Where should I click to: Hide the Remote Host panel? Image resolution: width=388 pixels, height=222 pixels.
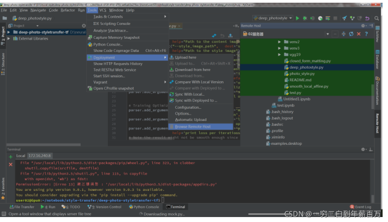(x=371, y=25)
